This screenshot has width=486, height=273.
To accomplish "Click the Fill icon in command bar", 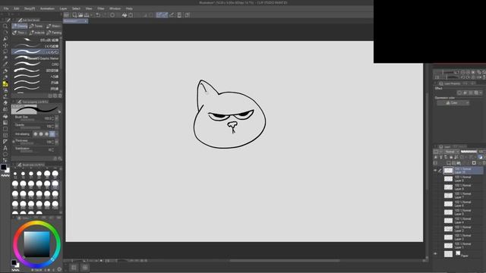I will 125,15.
